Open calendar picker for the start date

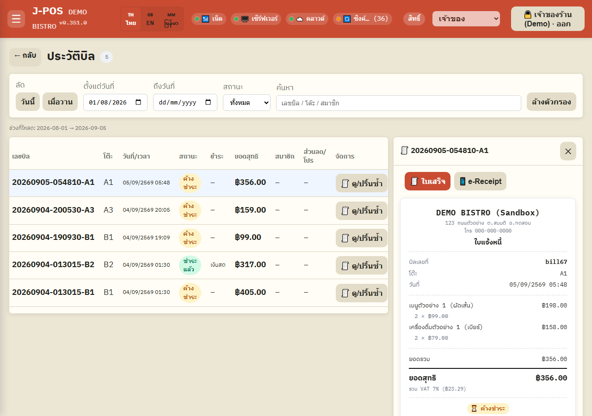coord(138,103)
